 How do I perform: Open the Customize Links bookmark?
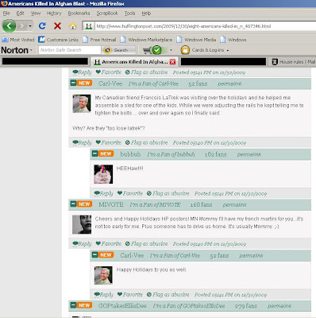(x=59, y=40)
